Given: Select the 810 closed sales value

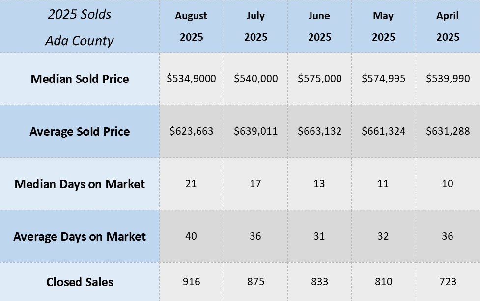Looking at the screenshot, I should pos(383,282).
